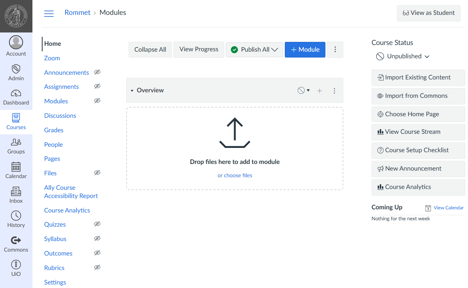This screenshot has height=288, width=468.
Task: Click the university logo at top left
Action: point(16,16)
